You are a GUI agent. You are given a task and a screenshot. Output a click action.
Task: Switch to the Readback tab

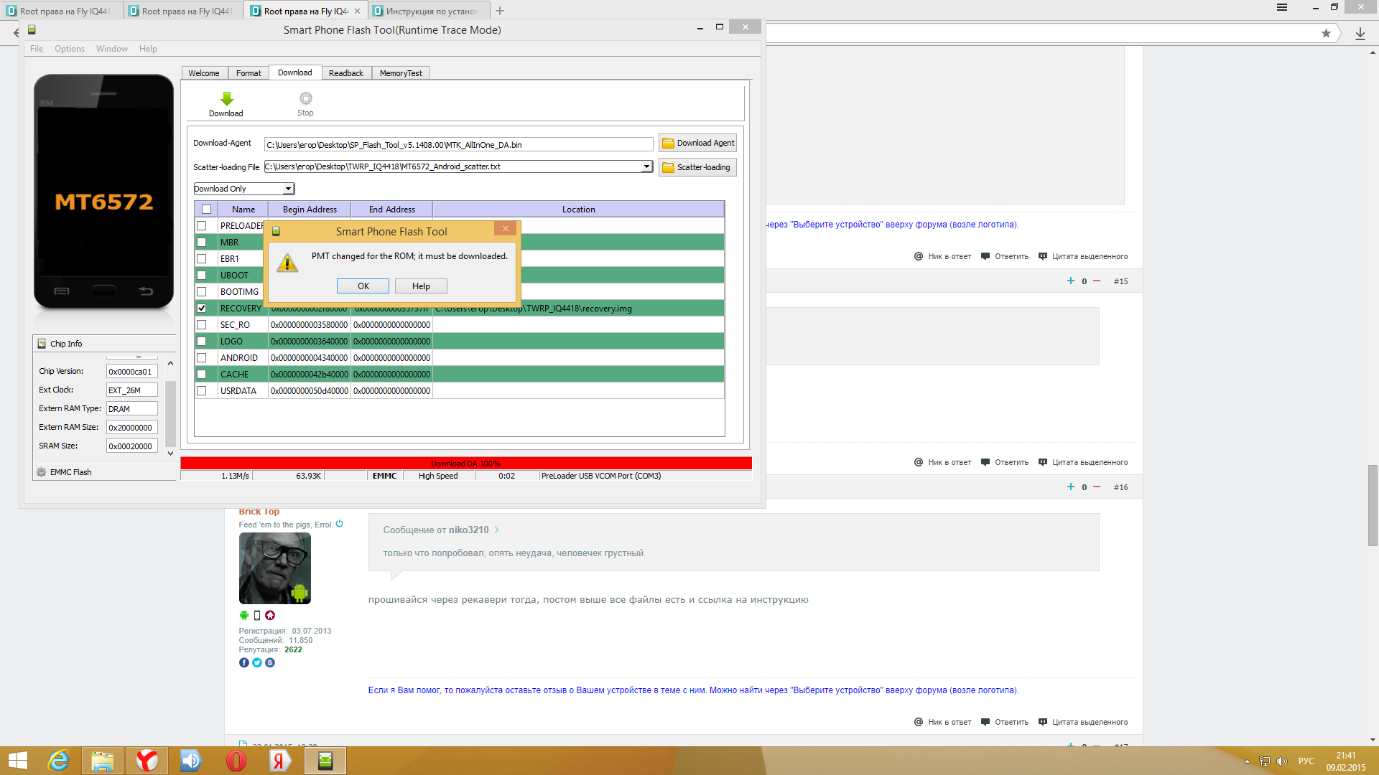[x=345, y=73]
